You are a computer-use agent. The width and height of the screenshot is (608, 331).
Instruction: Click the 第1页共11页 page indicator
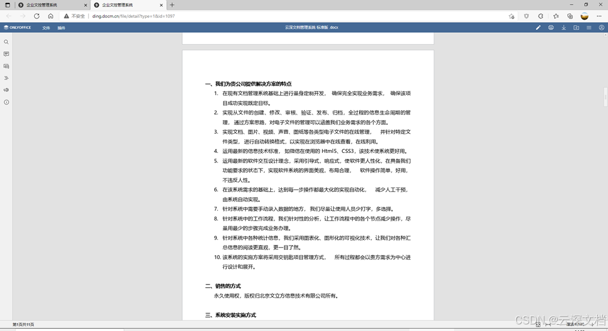tap(23, 324)
